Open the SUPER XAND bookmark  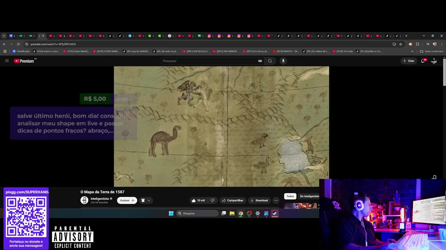[106, 51]
